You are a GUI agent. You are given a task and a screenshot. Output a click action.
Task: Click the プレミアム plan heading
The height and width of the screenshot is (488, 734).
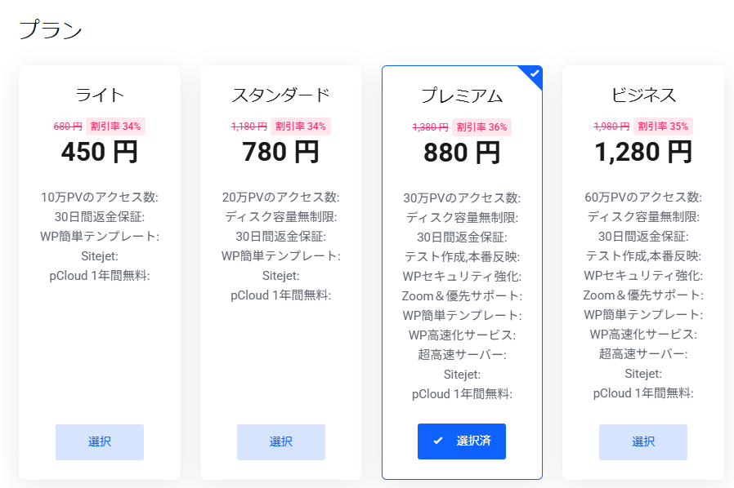tap(462, 95)
